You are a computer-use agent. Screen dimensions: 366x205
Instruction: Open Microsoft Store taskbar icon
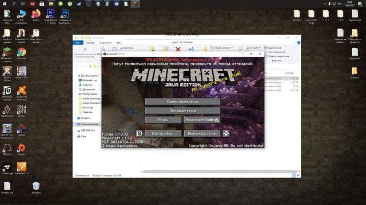42,4
